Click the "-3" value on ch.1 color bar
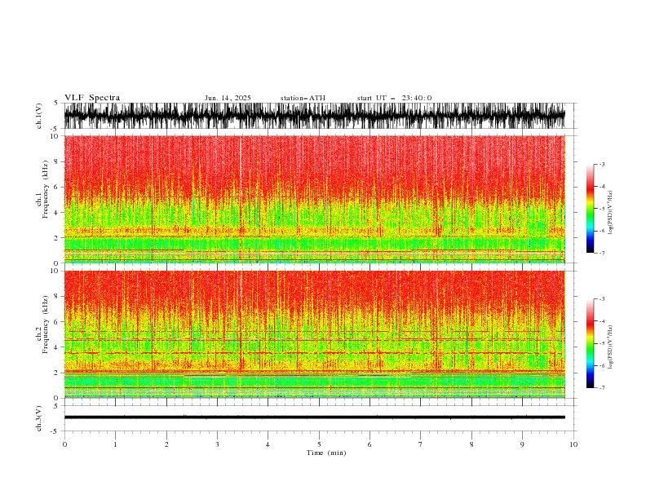Screen dimensions: 646x499 point(602,164)
